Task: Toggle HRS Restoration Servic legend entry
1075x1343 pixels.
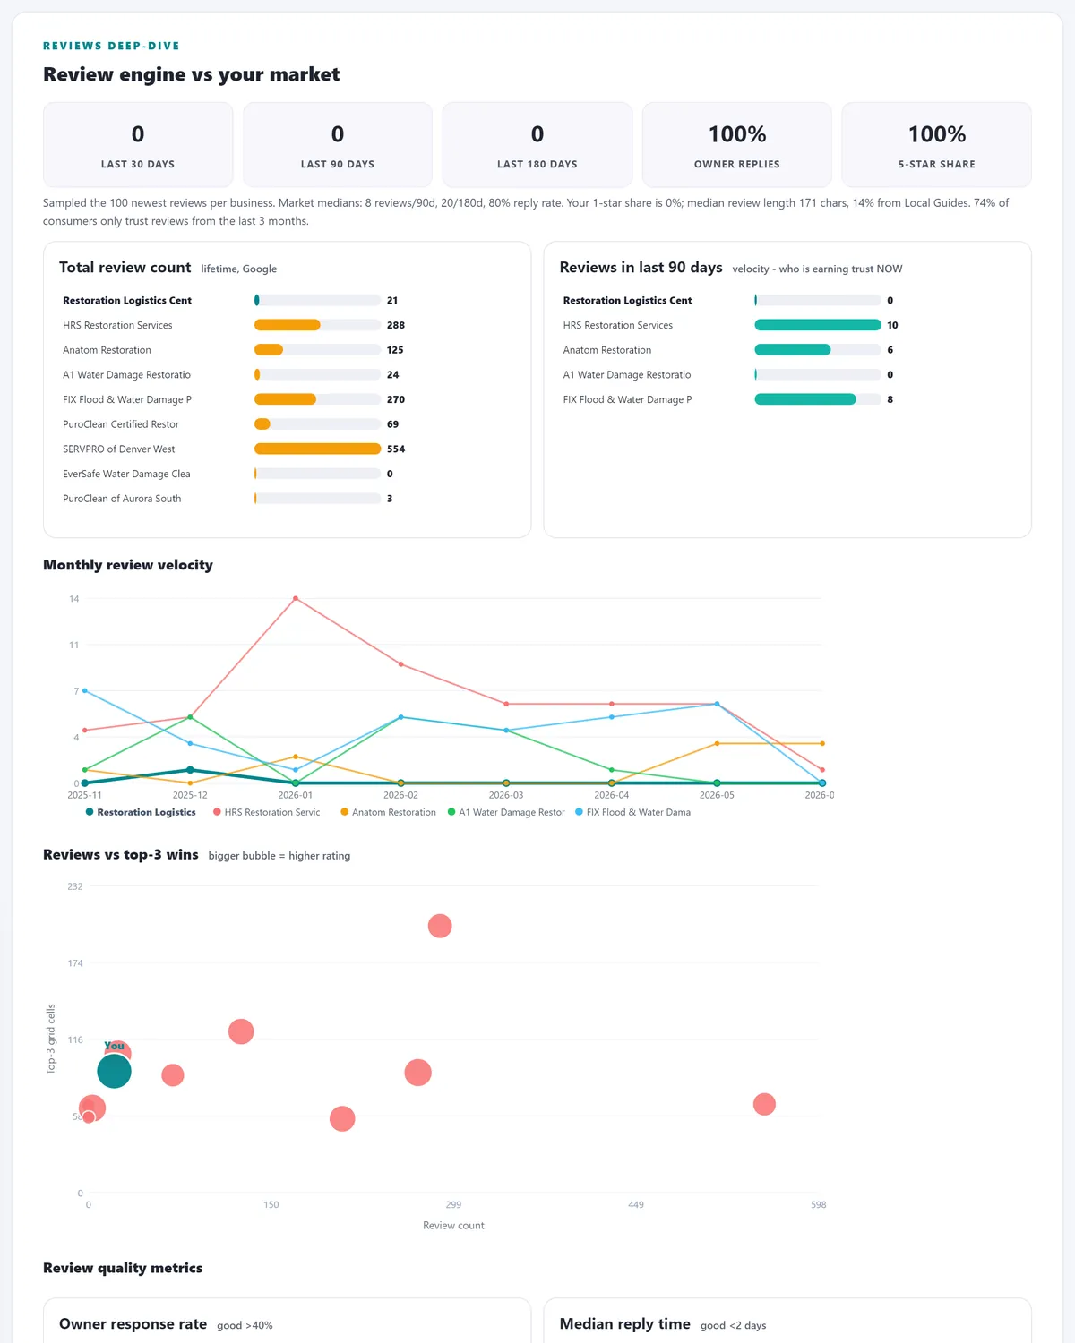Action: tap(266, 812)
